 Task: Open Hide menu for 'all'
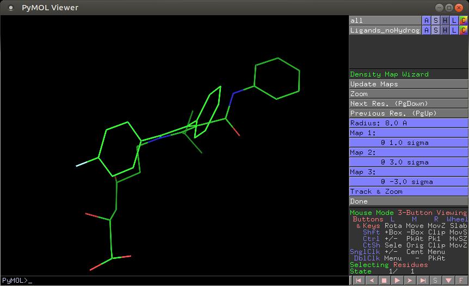[x=445, y=21]
